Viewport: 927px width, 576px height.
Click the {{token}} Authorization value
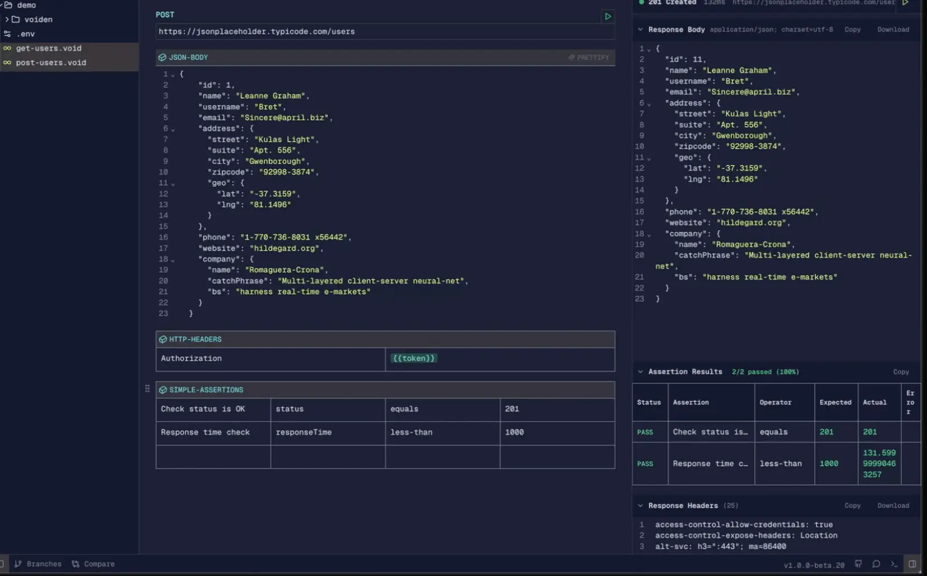coord(414,358)
